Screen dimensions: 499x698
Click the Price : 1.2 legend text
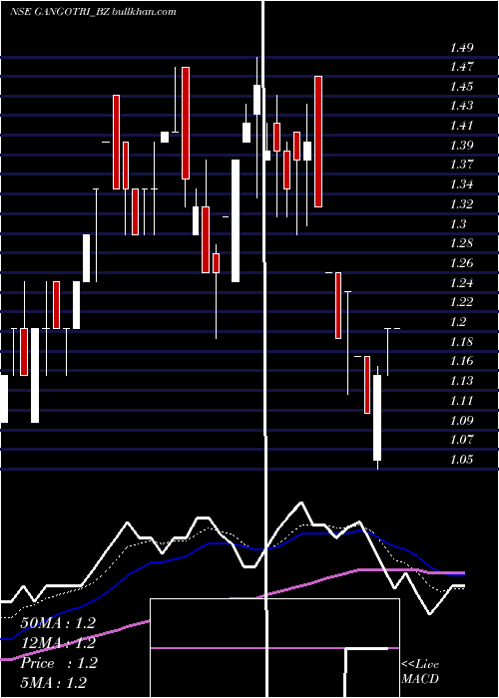coord(58,663)
